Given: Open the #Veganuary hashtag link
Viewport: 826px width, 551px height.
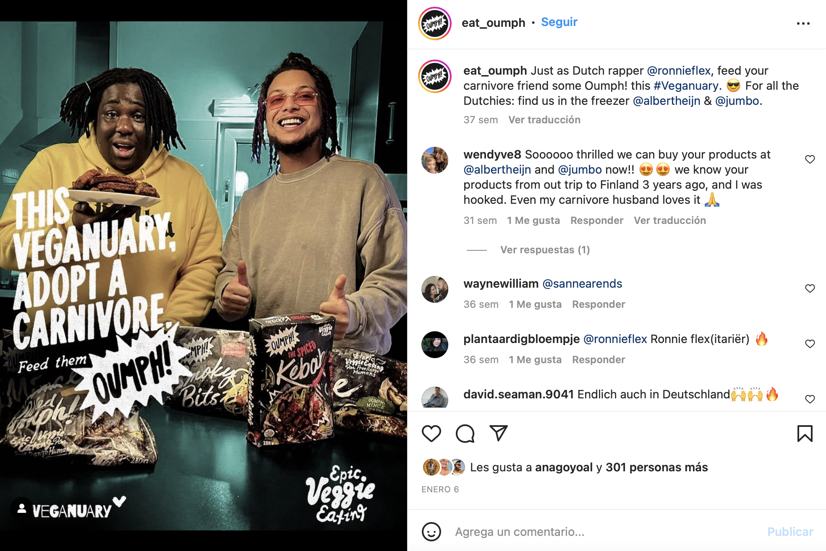Looking at the screenshot, I should 686,86.
